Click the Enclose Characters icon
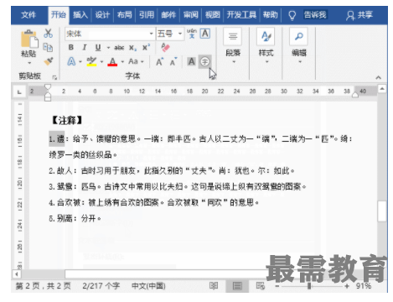The image size is (393, 302). tap(204, 61)
